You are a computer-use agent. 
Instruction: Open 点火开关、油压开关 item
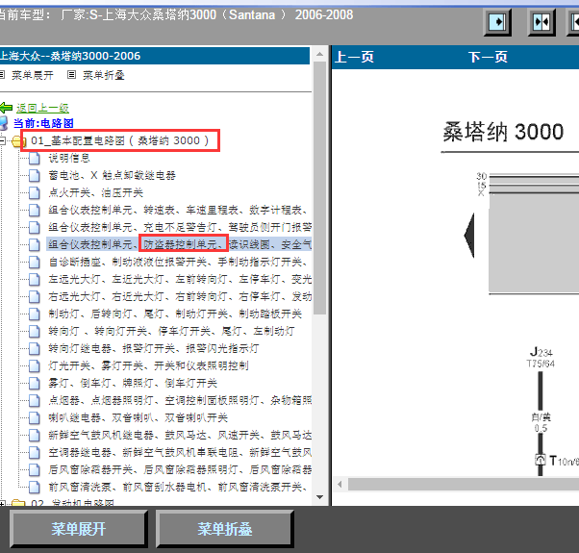pos(95,192)
